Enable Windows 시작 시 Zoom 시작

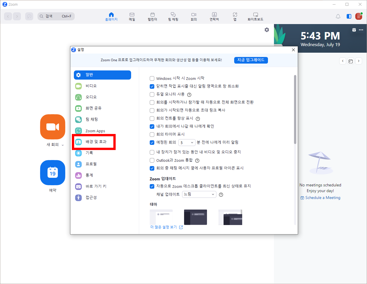[x=152, y=78]
